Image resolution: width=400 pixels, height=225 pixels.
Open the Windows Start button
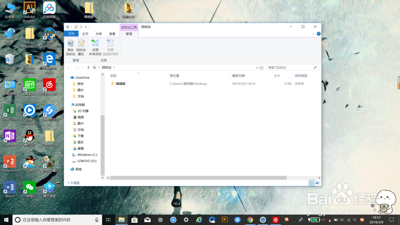pyautogui.click(x=6, y=220)
